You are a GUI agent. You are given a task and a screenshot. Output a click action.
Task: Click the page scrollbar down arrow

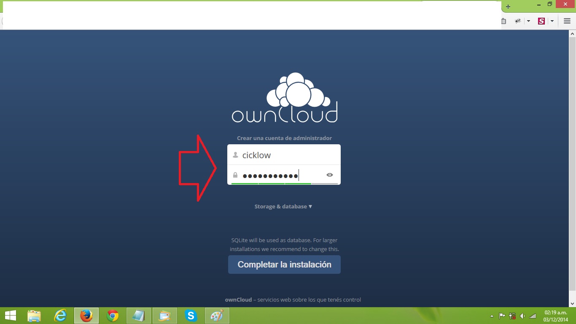pos(573,303)
